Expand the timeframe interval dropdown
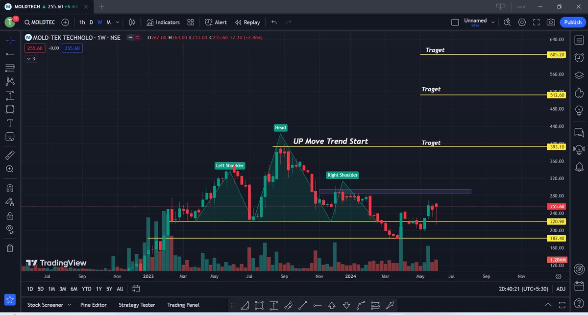This screenshot has width=588, height=315. click(118, 23)
